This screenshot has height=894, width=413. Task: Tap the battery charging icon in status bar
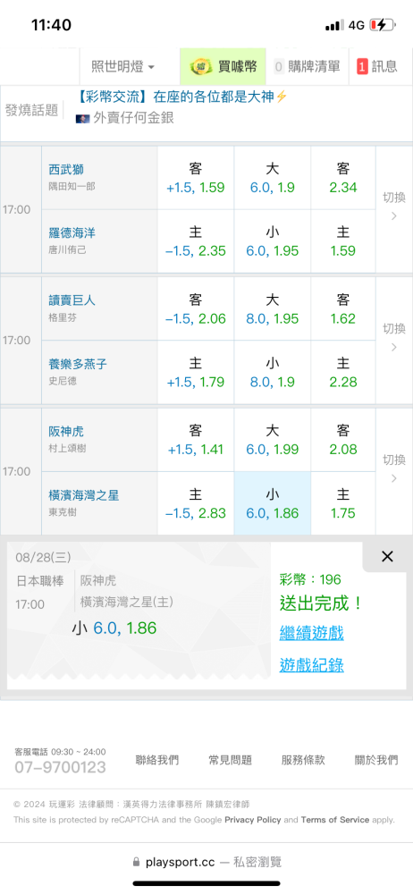pyautogui.click(x=382, y=25)
